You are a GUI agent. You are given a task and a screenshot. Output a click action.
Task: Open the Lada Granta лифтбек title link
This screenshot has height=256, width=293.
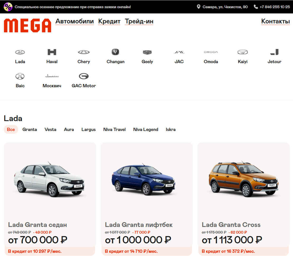[139, 225]
